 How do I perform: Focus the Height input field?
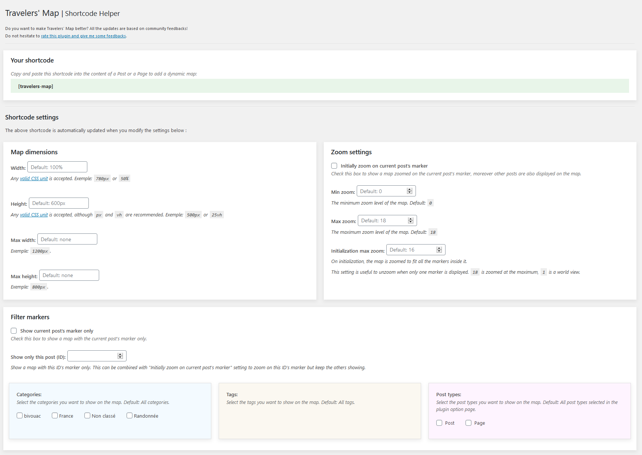pyautogui.click(x=59, y=203)
